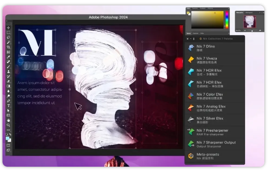
Task: Switch to the Paths tab
Action: [x=202, y=33]
